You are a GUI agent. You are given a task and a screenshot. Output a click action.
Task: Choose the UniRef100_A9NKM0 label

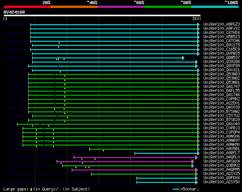coord(222,145)
